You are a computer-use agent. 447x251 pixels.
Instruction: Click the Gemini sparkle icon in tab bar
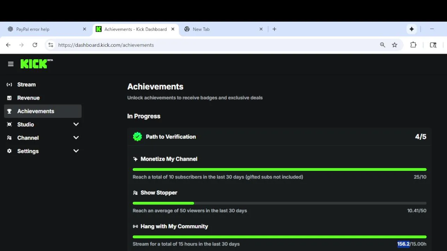click(412, 29)
